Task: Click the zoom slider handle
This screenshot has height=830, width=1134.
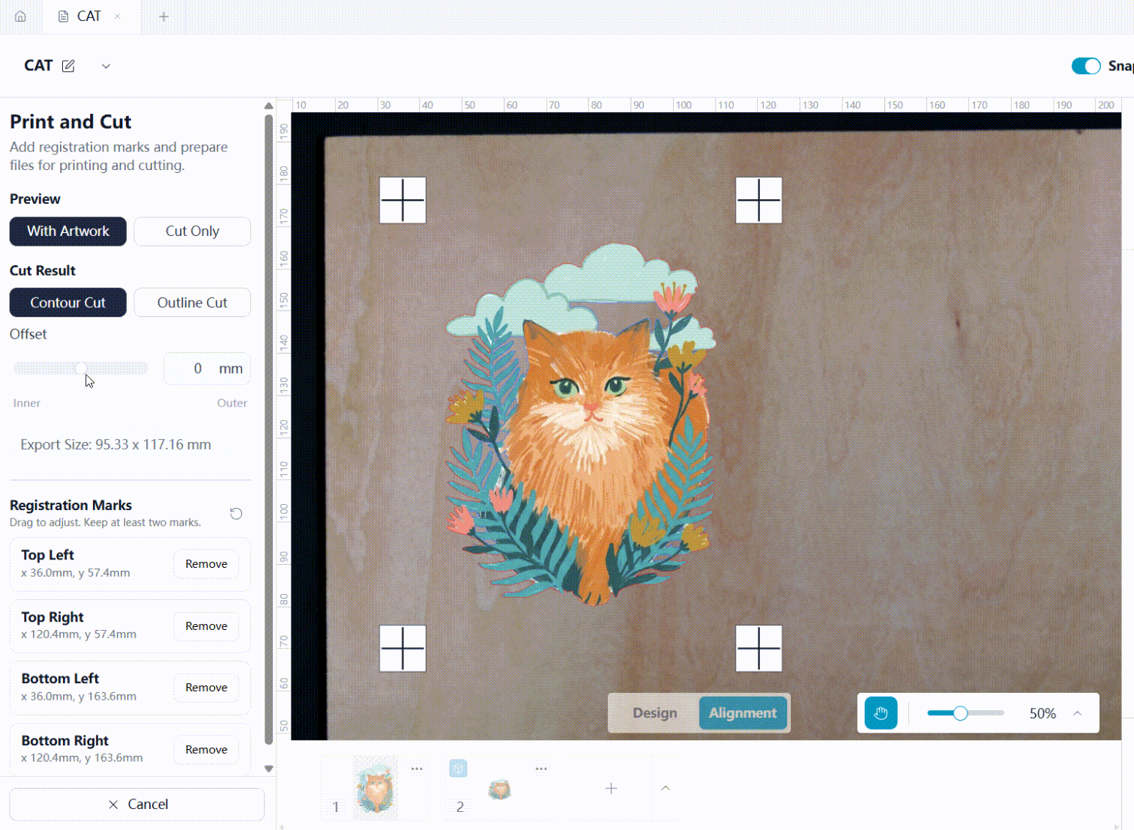Action: [x=960, y=713]
